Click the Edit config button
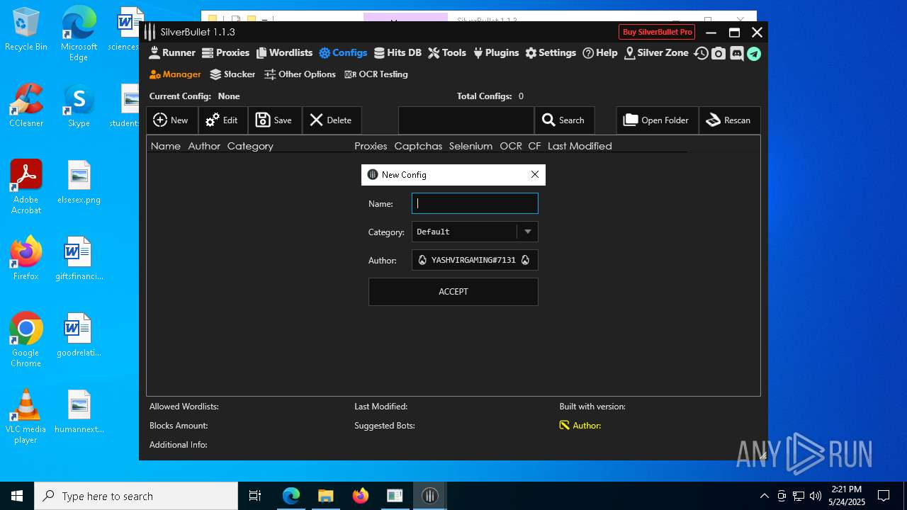The height and width of the screenshot is (510, 907). (x=222, y=120)
